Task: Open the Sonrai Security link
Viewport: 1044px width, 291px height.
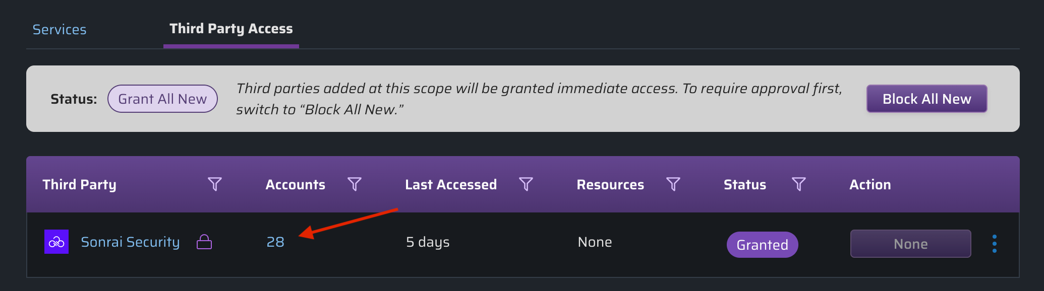Action: click(x=130, y=242)
